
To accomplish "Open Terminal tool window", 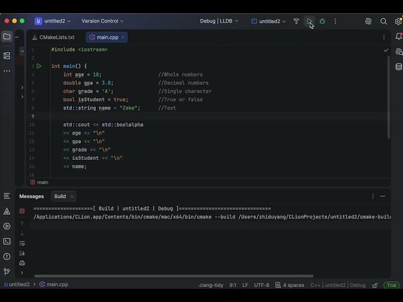I will (7, 242).
